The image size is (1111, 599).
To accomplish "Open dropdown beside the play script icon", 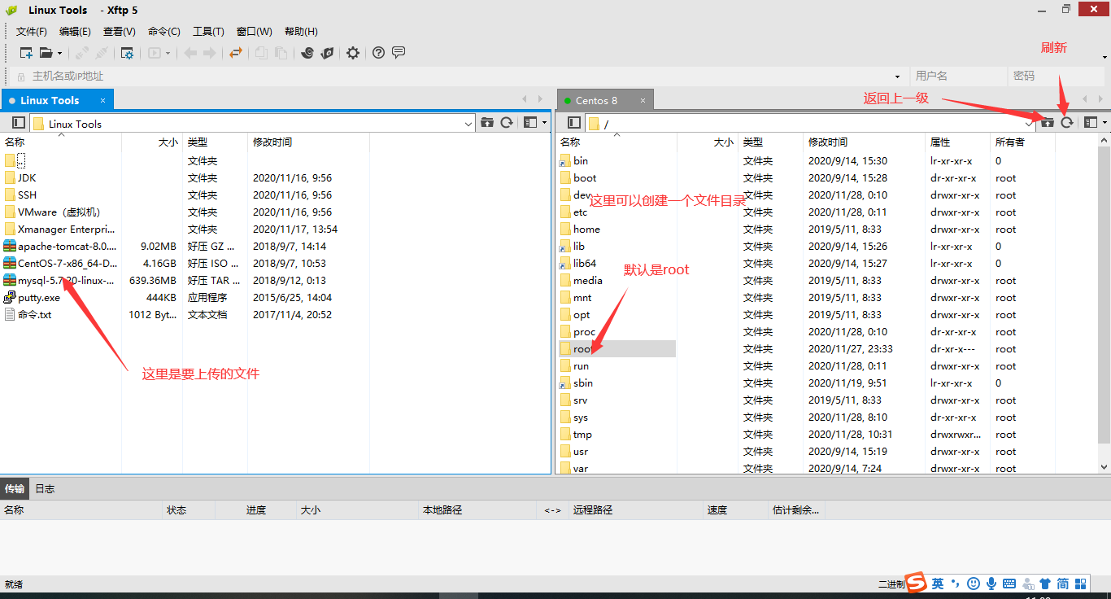I will pyautogui.click(x=168, y=54).
